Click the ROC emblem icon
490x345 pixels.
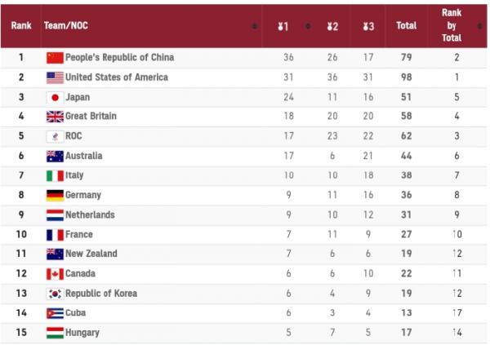click(55, 136)
